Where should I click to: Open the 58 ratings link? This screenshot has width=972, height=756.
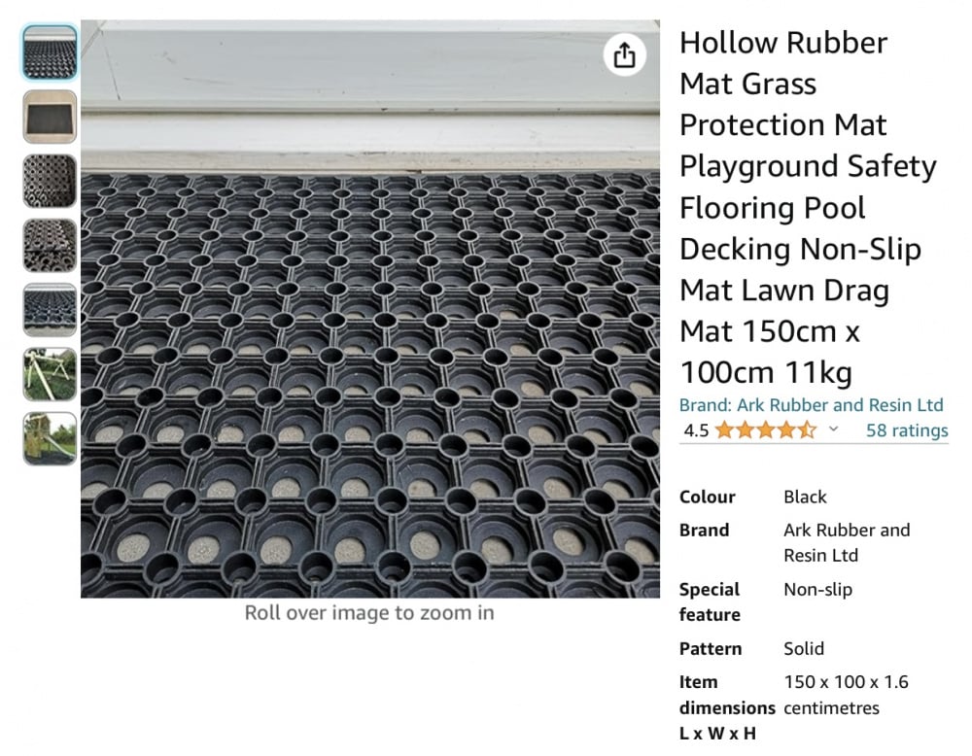[907, 430]
